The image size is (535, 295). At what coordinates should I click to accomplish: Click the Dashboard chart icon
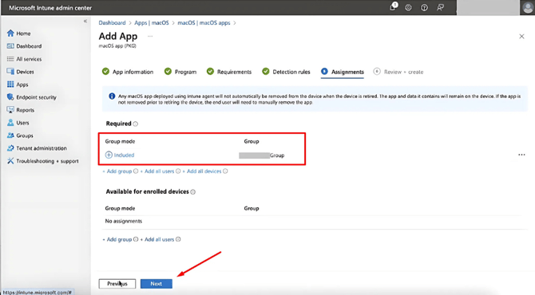tap(10, 46)
